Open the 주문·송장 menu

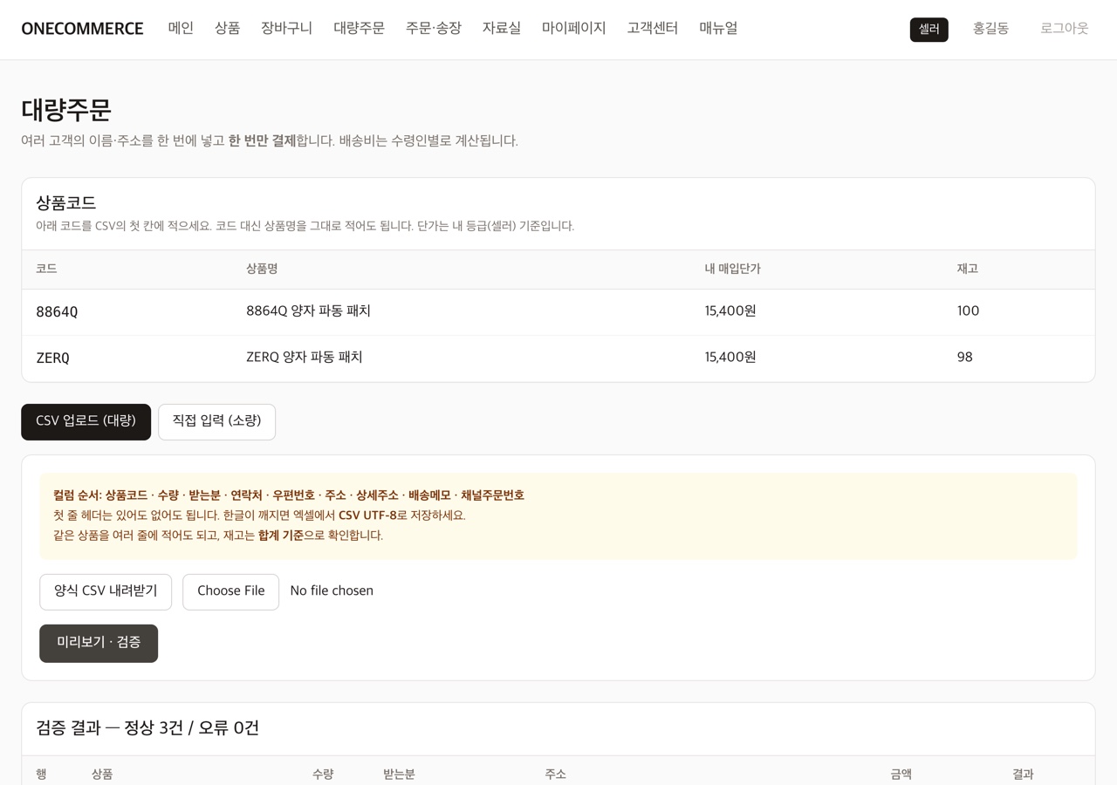tap(434, 28)
